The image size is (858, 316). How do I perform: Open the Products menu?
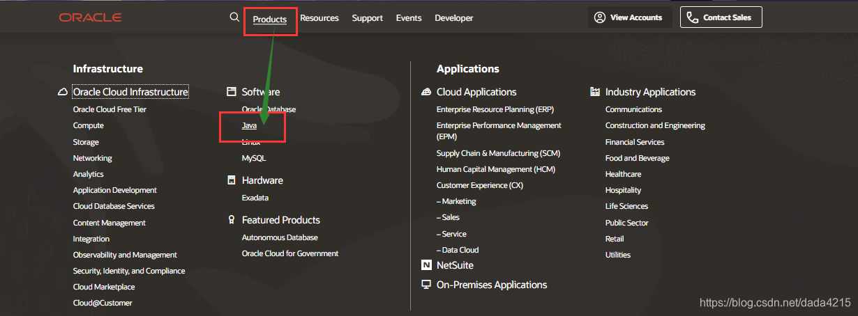click(270, 19)
